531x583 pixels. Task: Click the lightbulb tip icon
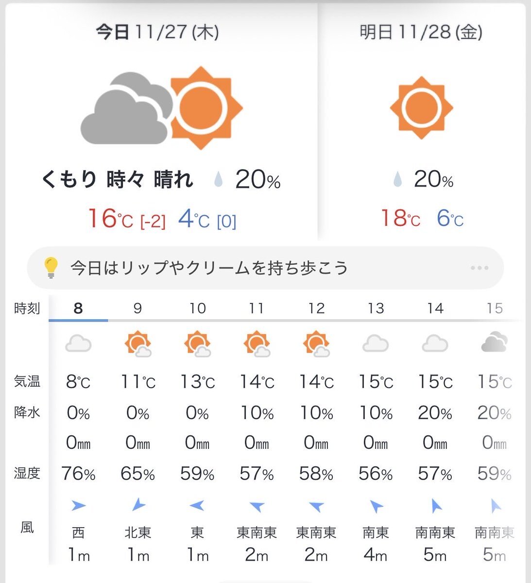click(51, 268)
